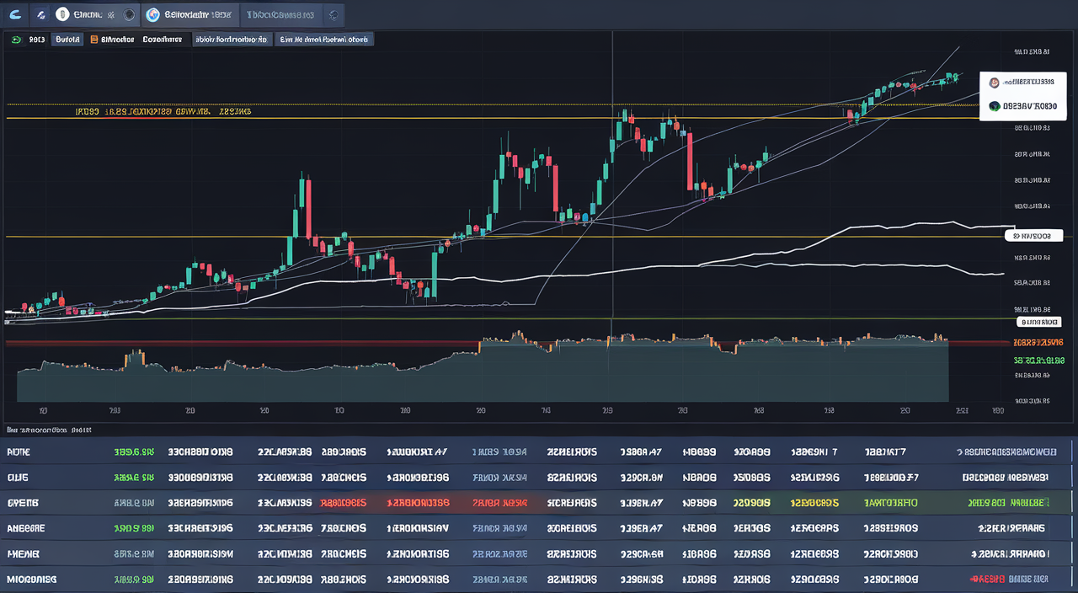Click the blue squiggle icon beside the logo

click(40, 14)
